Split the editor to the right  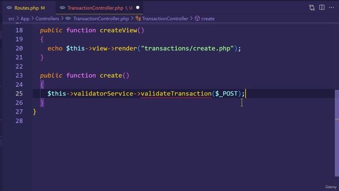pyautogui.click(x=322, y=7)
